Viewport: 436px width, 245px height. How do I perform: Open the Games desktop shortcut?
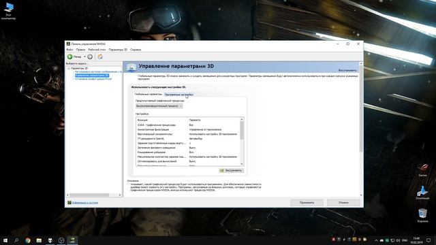tap(422, 170)
